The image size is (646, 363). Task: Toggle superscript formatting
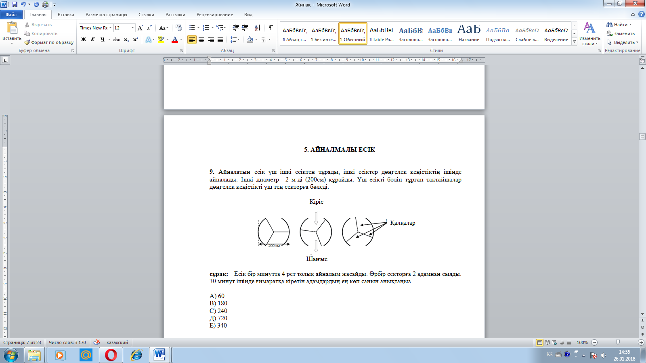click(136, 40)
